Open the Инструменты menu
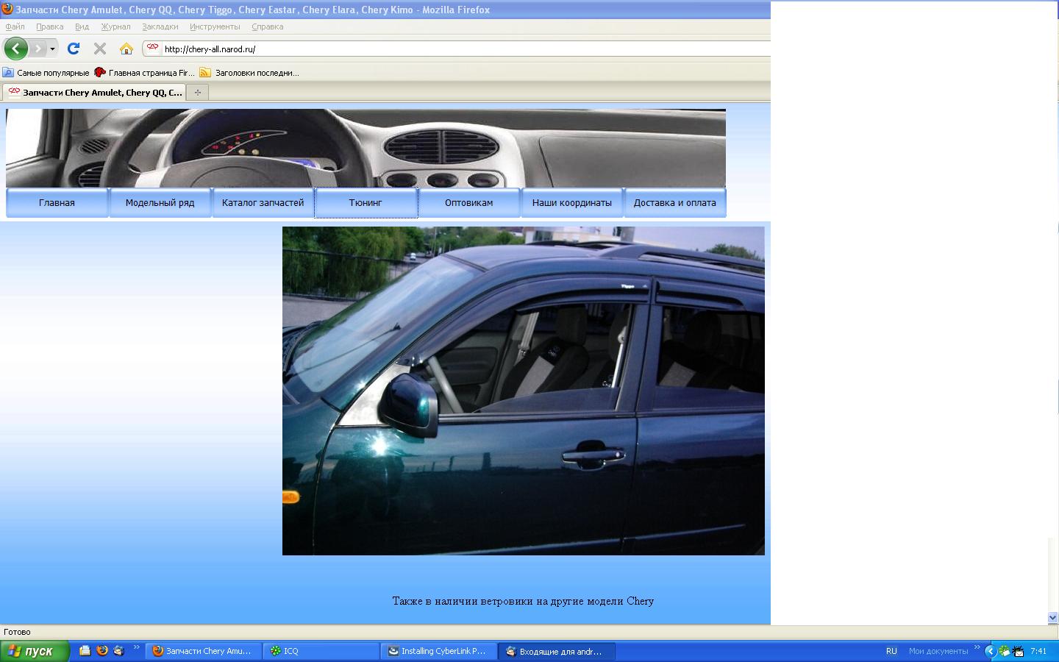 tap(215, 26)
